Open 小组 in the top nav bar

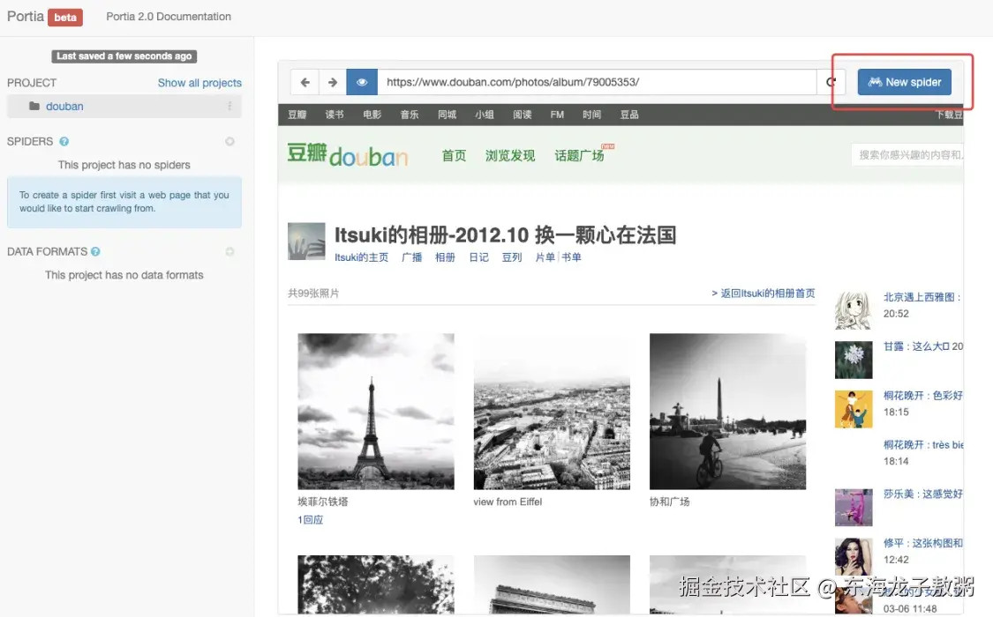[x=485, y=115]
